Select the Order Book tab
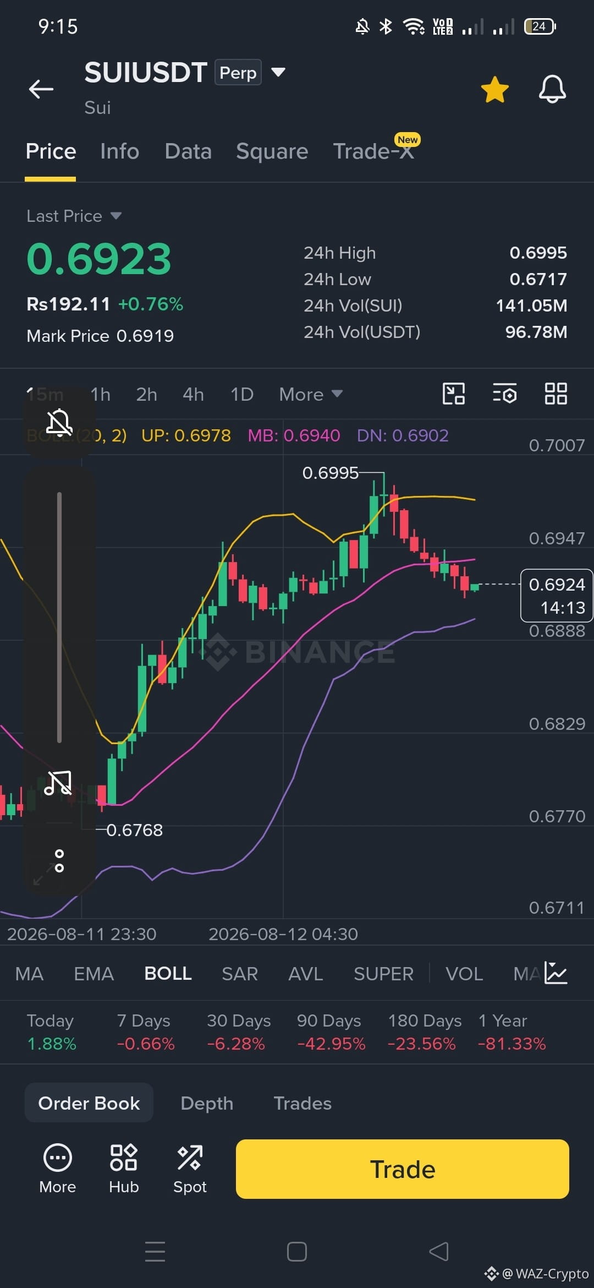The width and height of the screenshot is (594, 1288). [x=89, y=1103]
